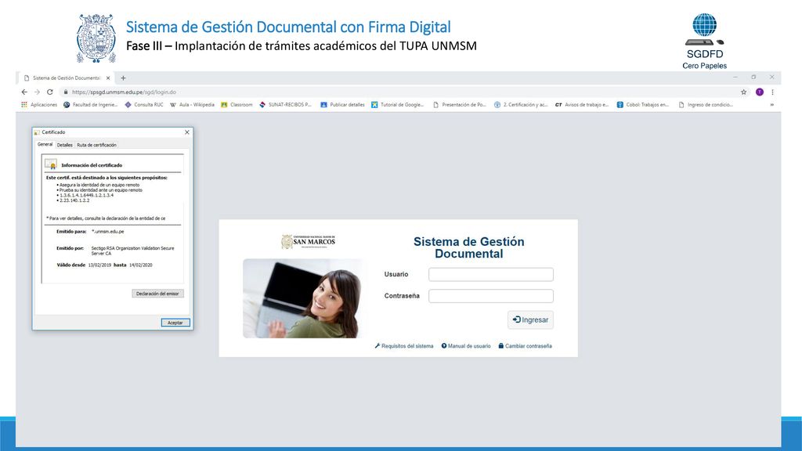Click the certificate ribbon icon beside Información del certificado
Image resolution: width=802 pixels, height=451 pixels.
click(51, 164)
